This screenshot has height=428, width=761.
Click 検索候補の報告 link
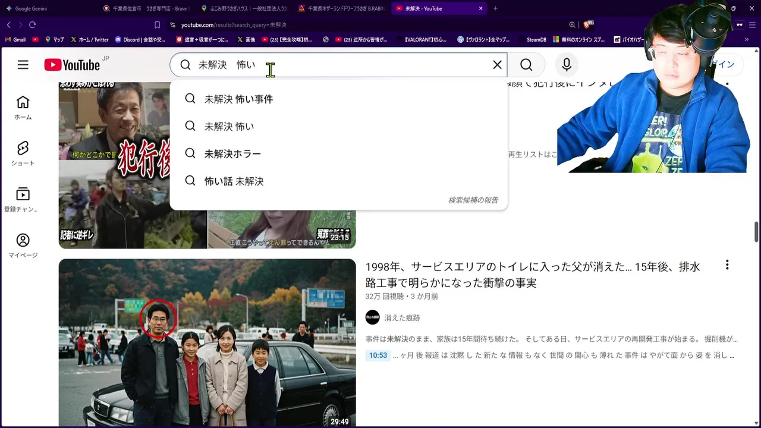click(473, 200)
